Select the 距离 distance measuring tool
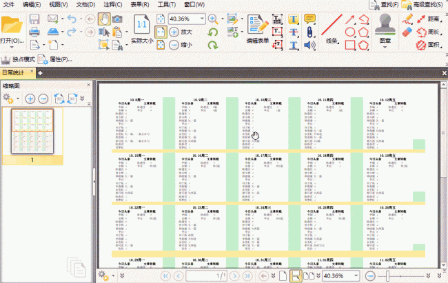Screen dimensions: 448x283 tap(429, 19)
